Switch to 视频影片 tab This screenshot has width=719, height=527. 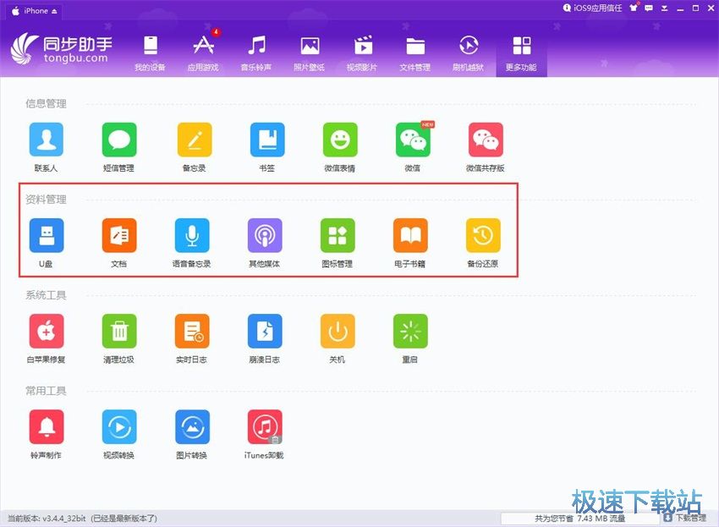[362, 53]
